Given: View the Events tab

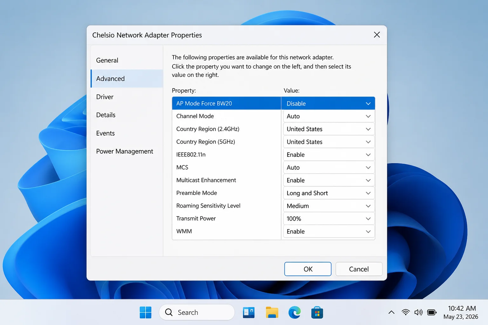Looking at the screenshot, I should [127, 133].
